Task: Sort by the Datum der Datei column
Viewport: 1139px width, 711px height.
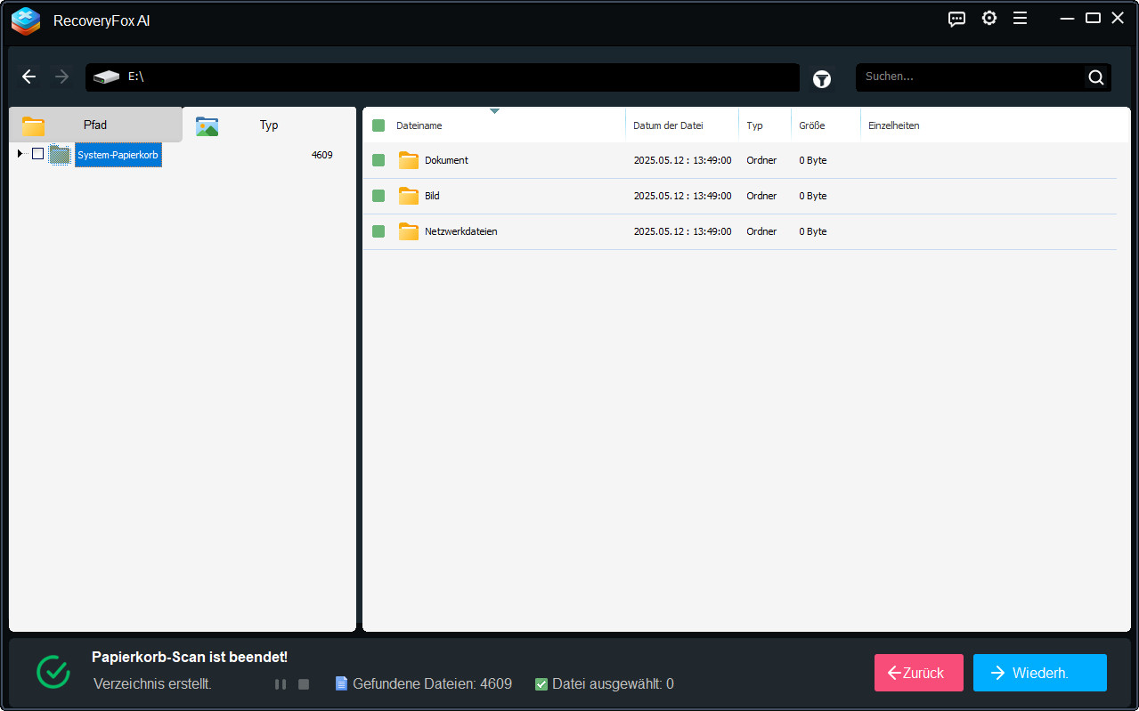Action: point(668,125)
